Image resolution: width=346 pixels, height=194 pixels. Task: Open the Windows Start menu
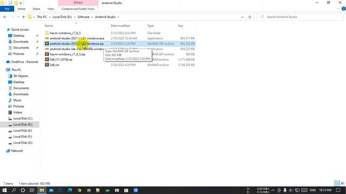[x=4, y=190]
